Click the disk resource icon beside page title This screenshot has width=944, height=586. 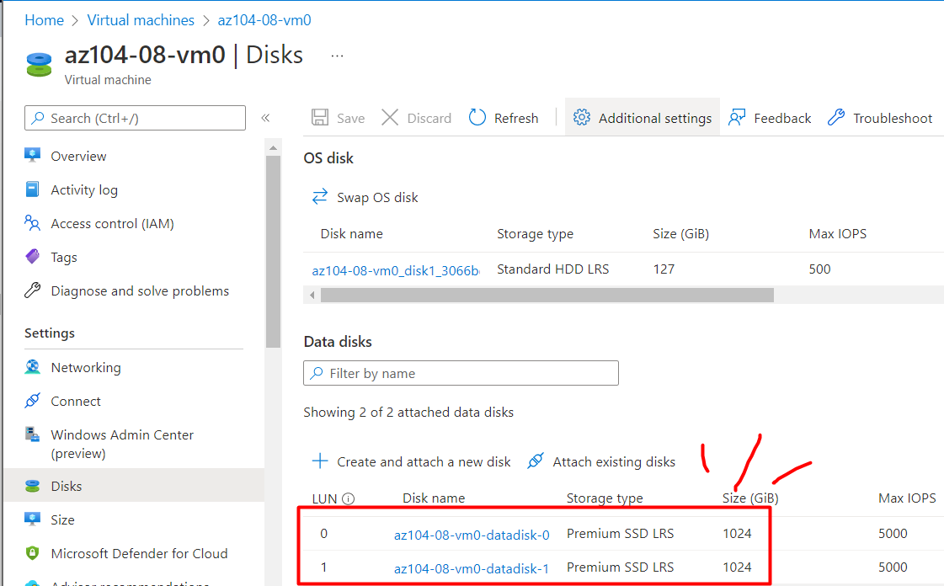point(39,64)
